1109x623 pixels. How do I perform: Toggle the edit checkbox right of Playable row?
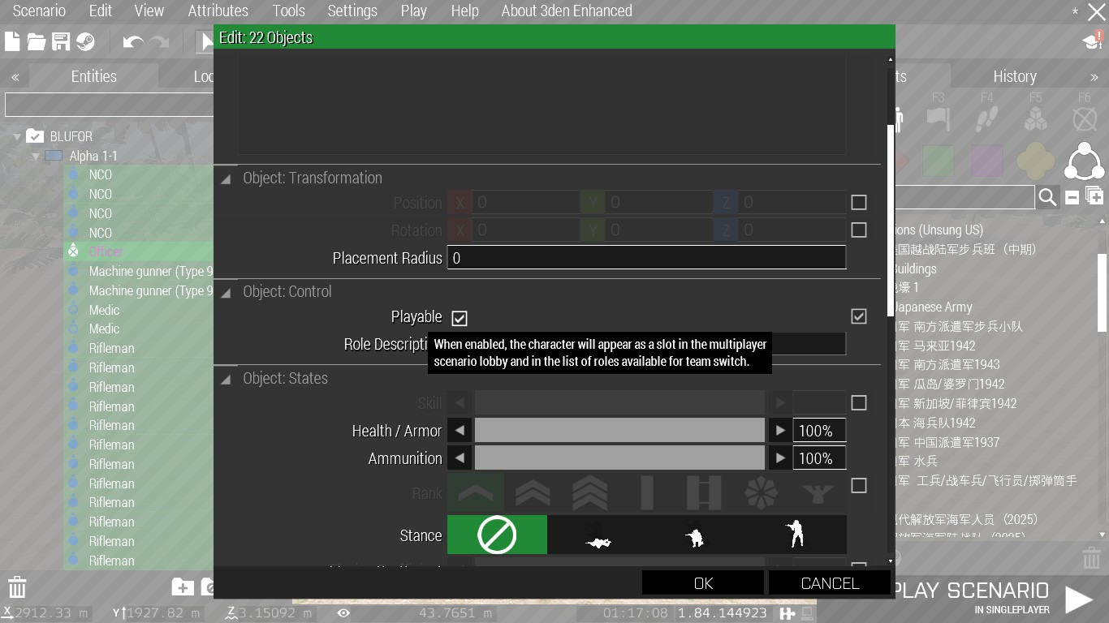[858, 316]
